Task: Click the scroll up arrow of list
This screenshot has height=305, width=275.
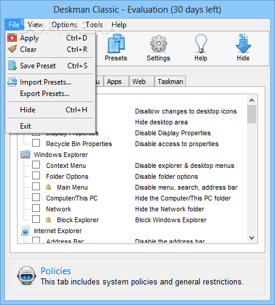Action: 251,100
